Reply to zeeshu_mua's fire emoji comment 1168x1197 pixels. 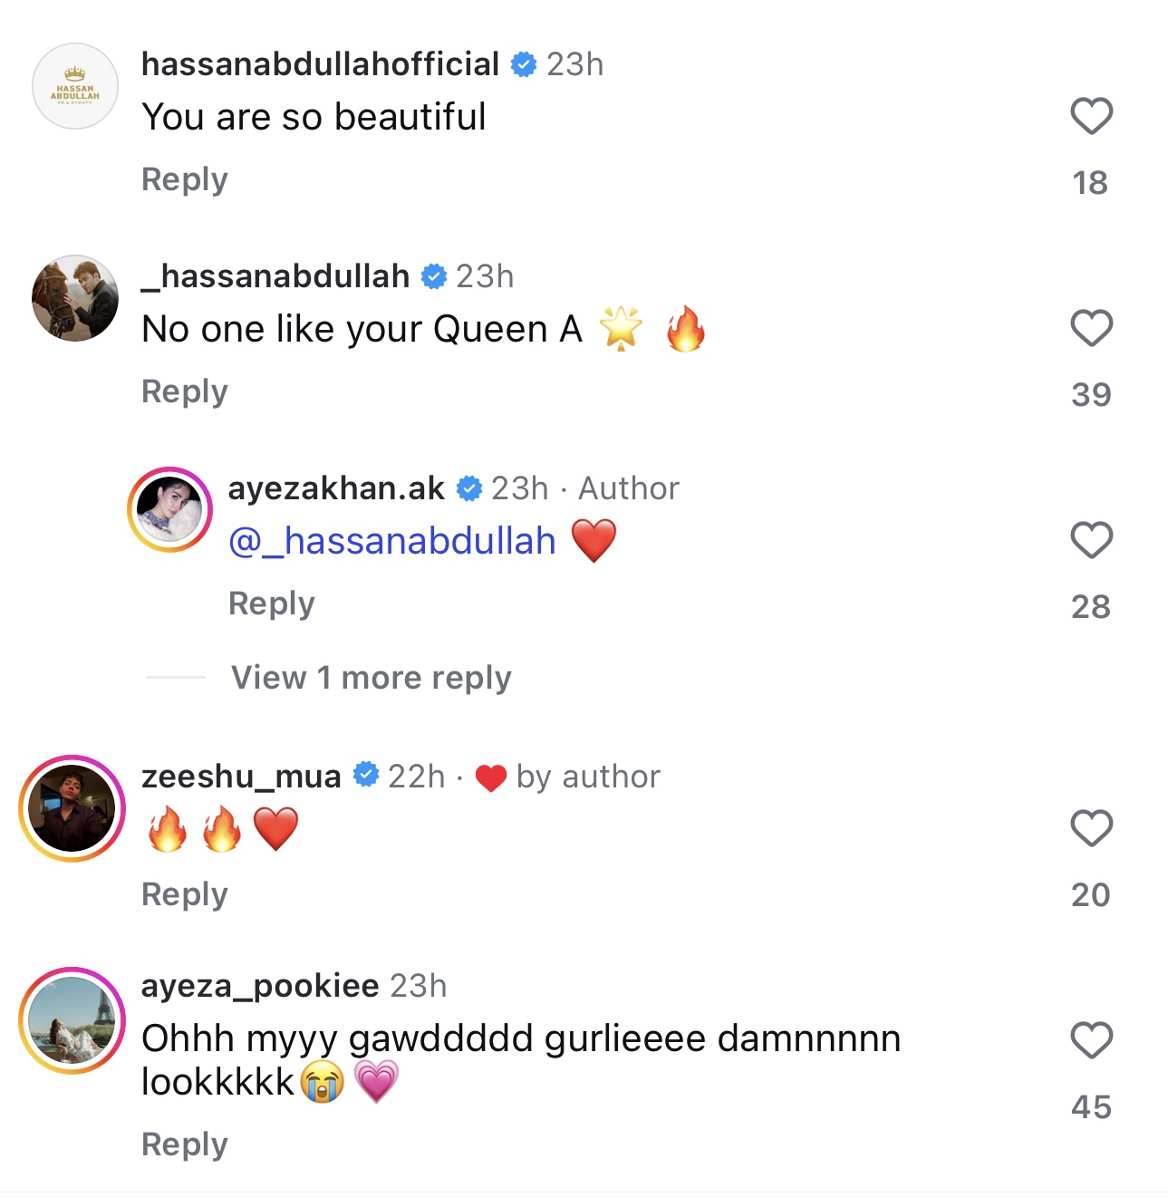pos(185,894)
